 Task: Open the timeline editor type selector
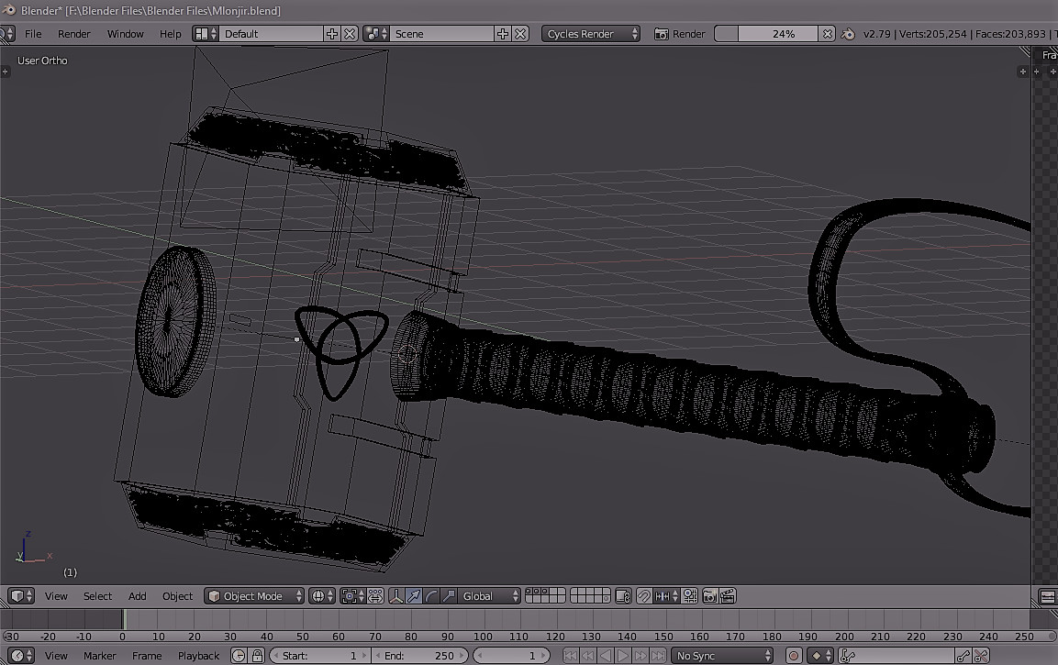(20, 656)
